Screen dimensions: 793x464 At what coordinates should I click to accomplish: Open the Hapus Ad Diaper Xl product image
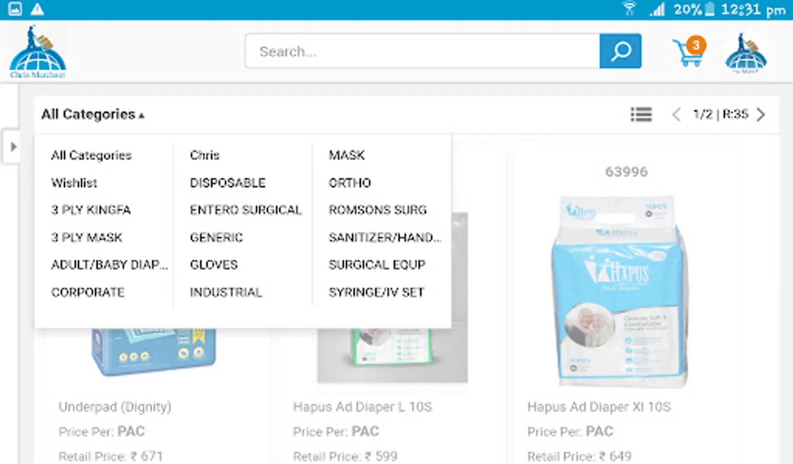tap(621, 291)
